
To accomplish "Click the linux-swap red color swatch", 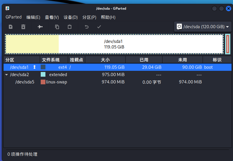I will pos(43,82).
